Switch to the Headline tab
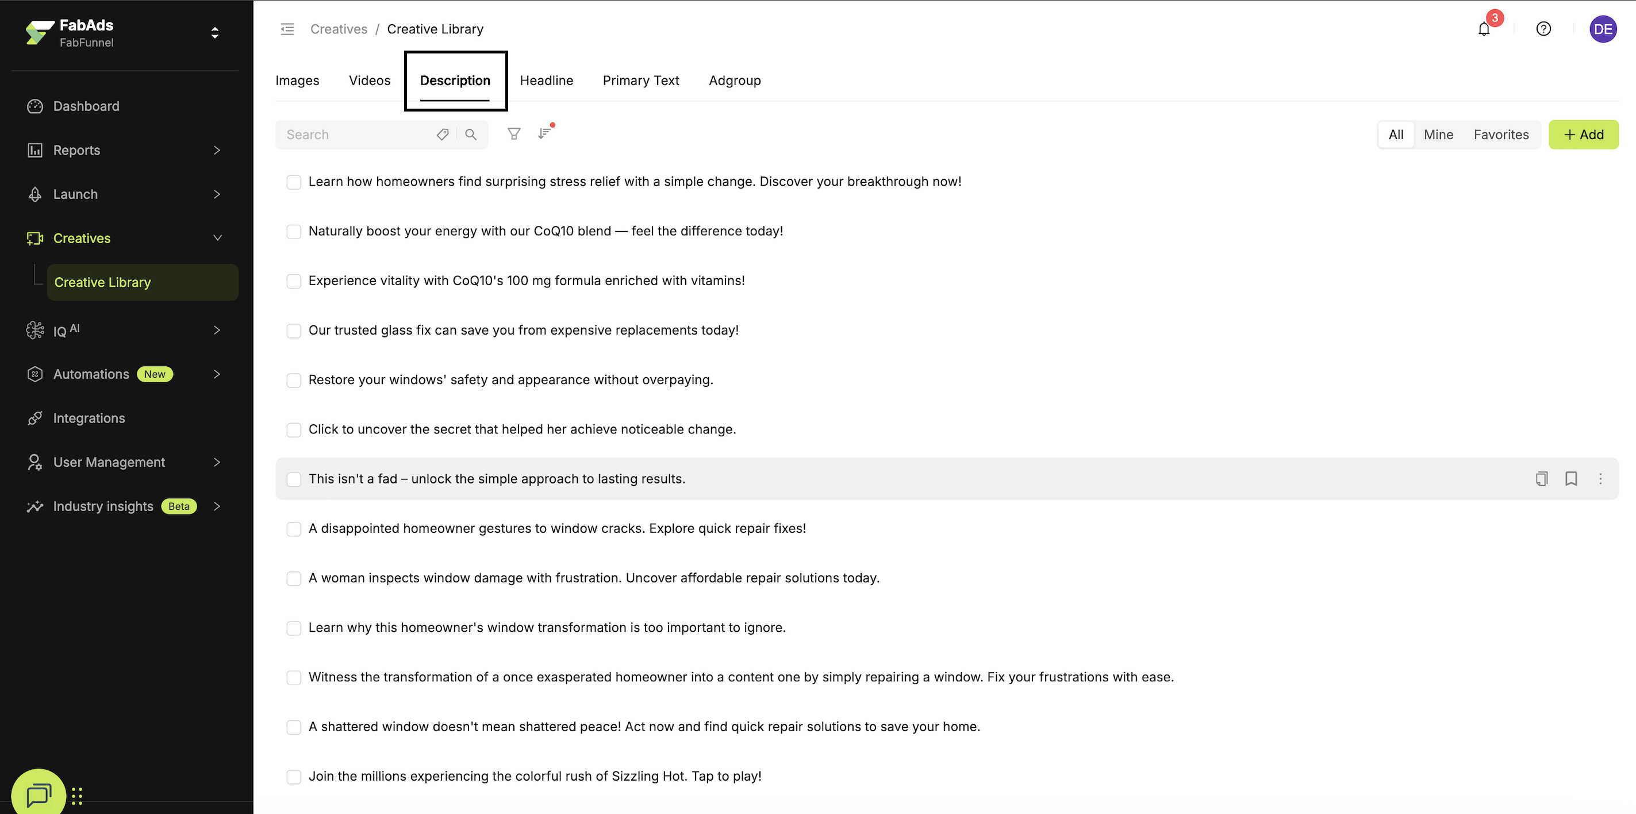Viewport: 1636px width, 814px height. click(x=546, y=80)
